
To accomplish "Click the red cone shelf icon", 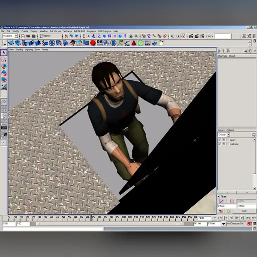I will click(134, 43).
